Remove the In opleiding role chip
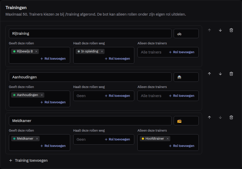This screenshot has height=169, width=242. tap(102, 51)
